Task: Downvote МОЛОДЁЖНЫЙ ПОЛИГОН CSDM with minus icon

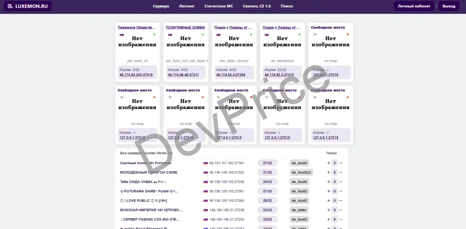Action: [x=341, y=172]
